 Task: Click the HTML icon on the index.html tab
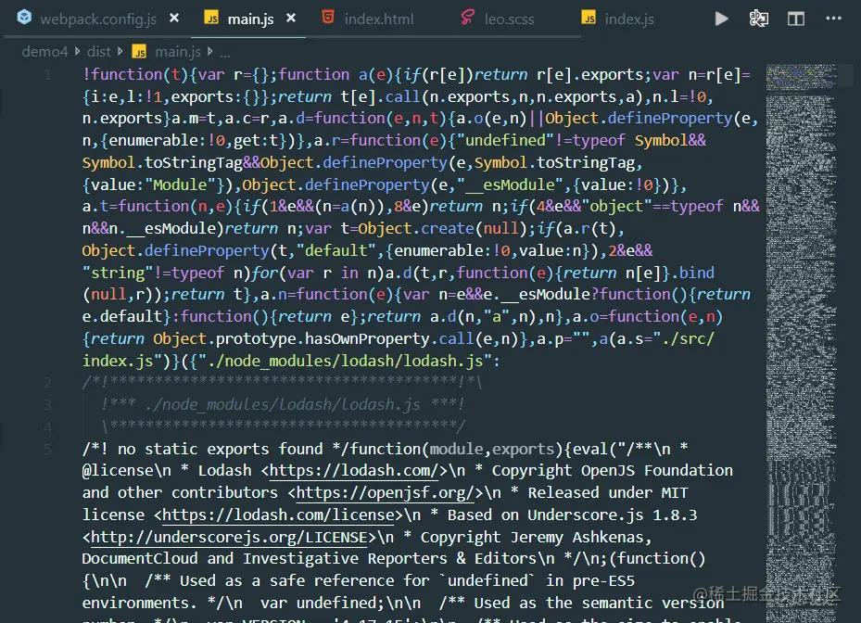[x=328, y=17]
